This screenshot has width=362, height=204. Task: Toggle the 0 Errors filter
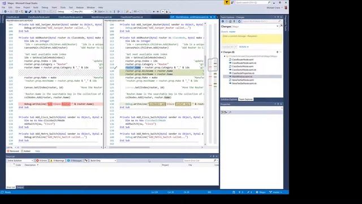pos(41,160)
